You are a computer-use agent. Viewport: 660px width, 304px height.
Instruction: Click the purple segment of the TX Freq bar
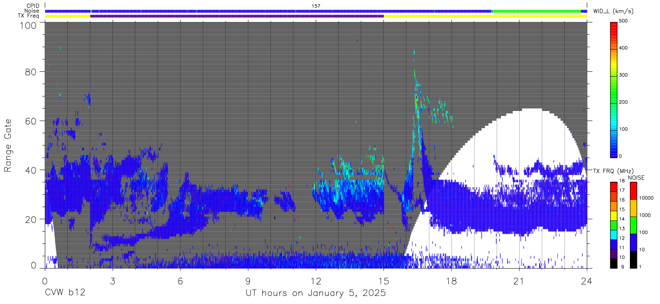pyautogui.click(x=237, y=16)
